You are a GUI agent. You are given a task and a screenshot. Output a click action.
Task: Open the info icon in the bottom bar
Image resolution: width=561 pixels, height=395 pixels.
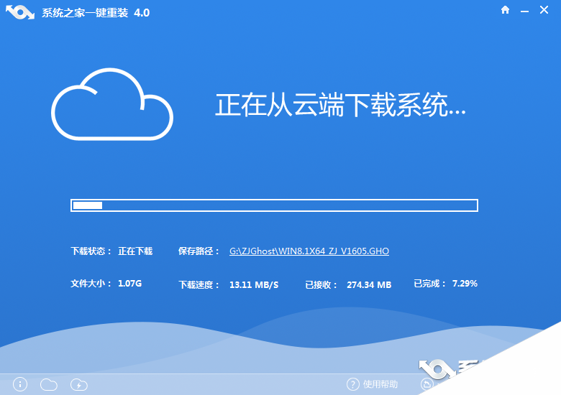[20, 384]
